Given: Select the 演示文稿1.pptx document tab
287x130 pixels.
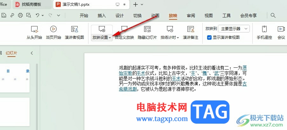Looking at the screenshot, I should (x=92, y=4).
